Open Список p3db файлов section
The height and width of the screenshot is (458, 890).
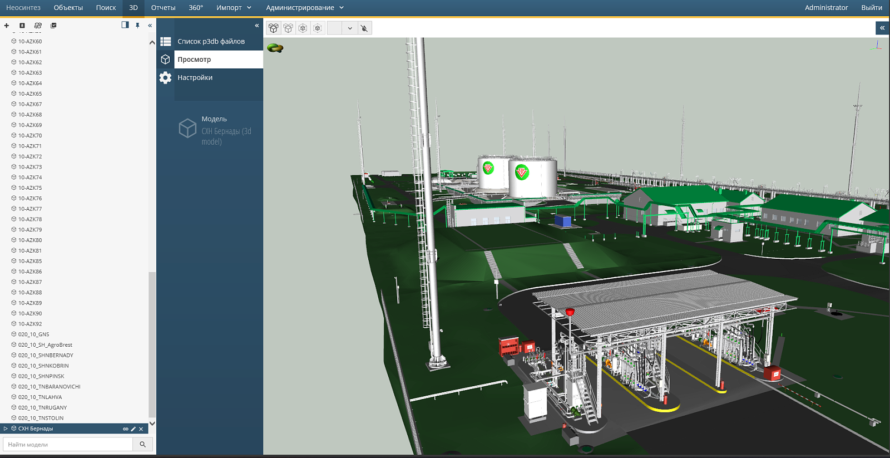tap(211, 42)
